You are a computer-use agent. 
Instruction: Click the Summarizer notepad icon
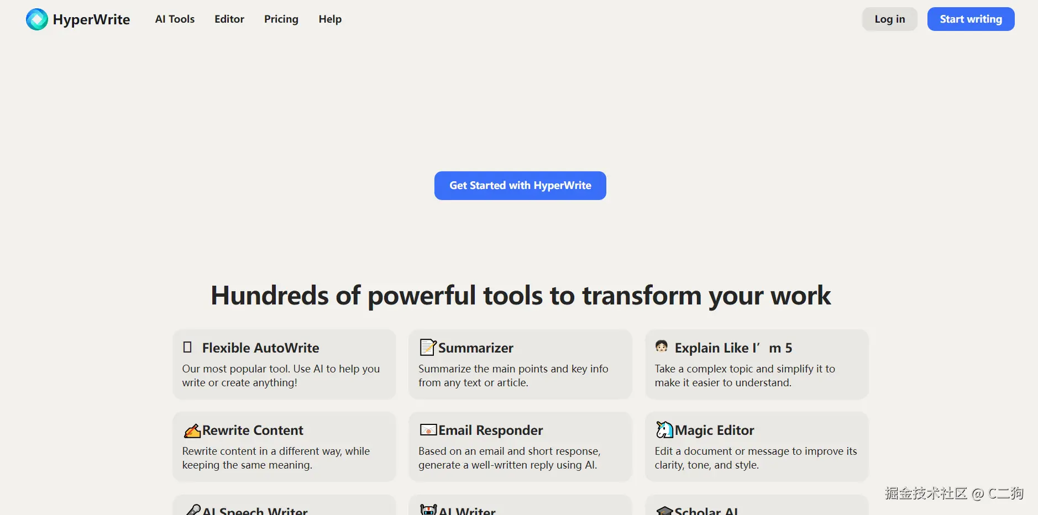[428, 348]
